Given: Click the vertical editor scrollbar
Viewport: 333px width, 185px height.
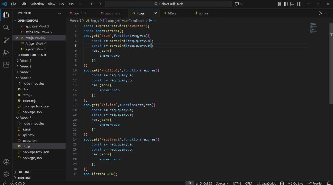Looking at the screenshot, I should [331, 64].
